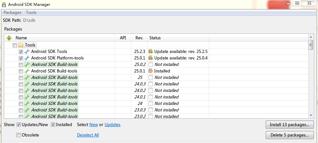The height and width of the screenshot is (143, 318).
Task: Uncheck the Android SDK Platform-tools checkbox
Action: click(x=21, y=58)
